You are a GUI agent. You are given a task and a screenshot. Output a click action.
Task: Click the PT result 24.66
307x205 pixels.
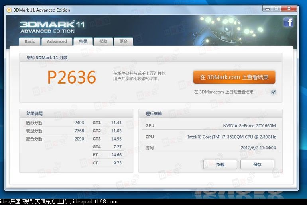(x=116, y=155)
